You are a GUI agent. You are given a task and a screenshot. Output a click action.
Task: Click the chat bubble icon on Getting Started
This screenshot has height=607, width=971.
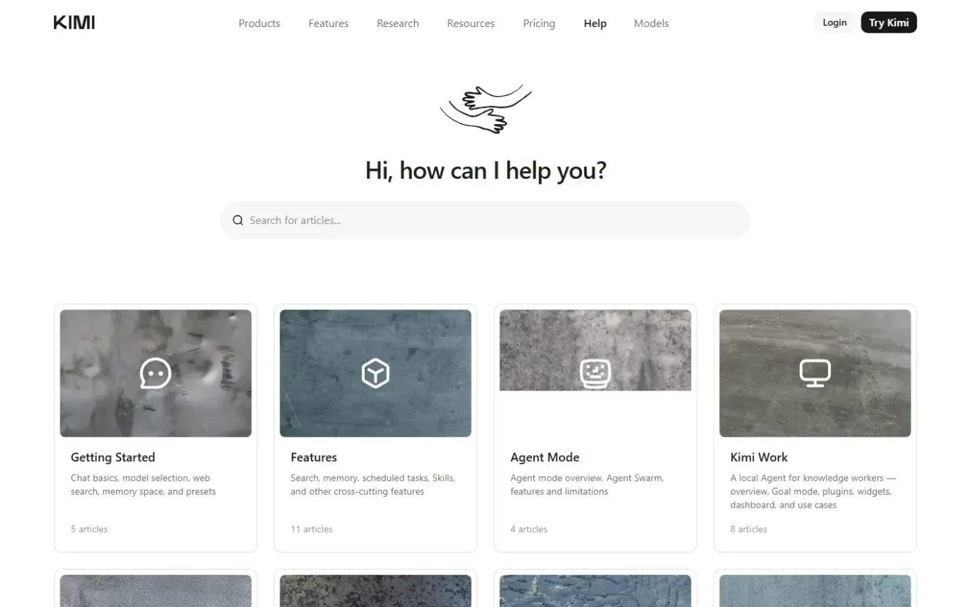155,373
